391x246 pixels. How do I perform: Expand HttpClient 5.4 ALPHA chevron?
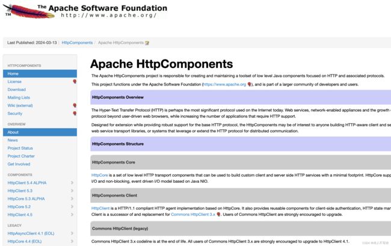(72, 183)
